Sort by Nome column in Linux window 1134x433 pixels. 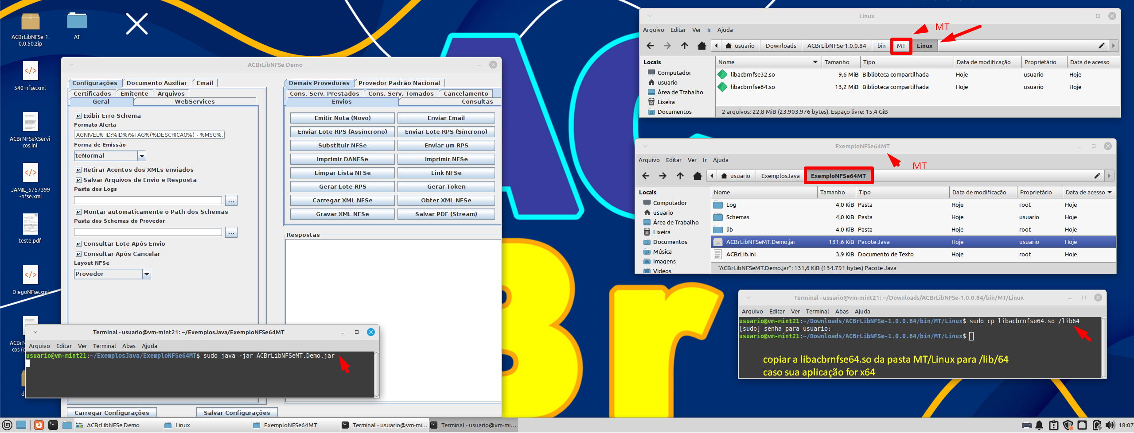pos(768,62)
